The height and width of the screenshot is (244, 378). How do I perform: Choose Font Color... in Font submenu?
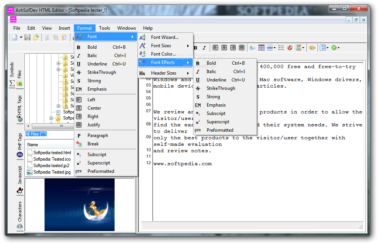point(165,54)
